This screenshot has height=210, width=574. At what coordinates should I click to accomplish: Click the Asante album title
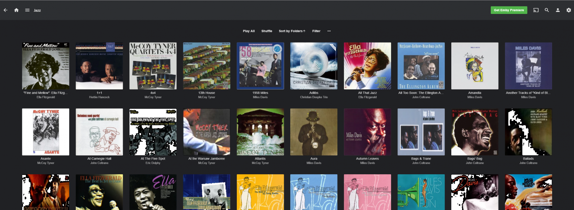tap(46, 158)
